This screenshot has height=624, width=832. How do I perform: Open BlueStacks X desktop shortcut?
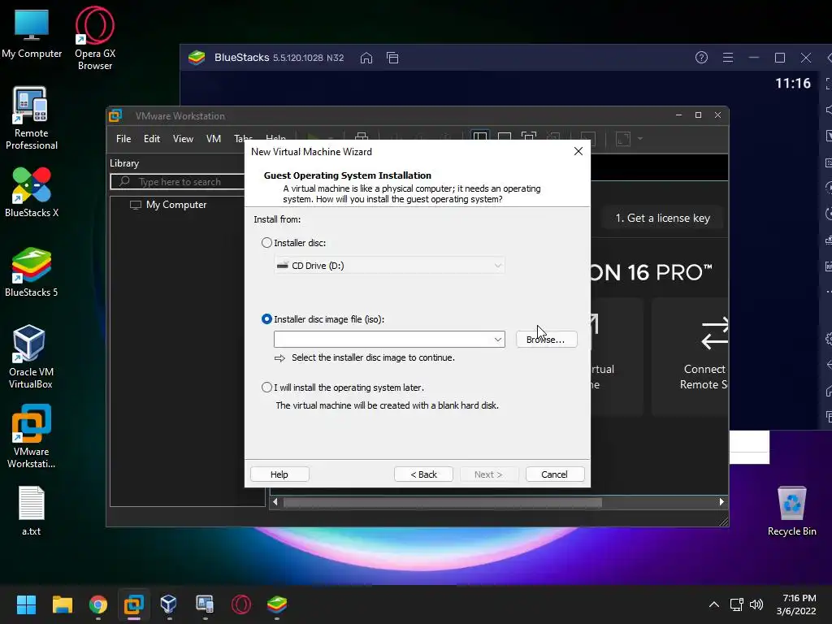coord(32,192)
